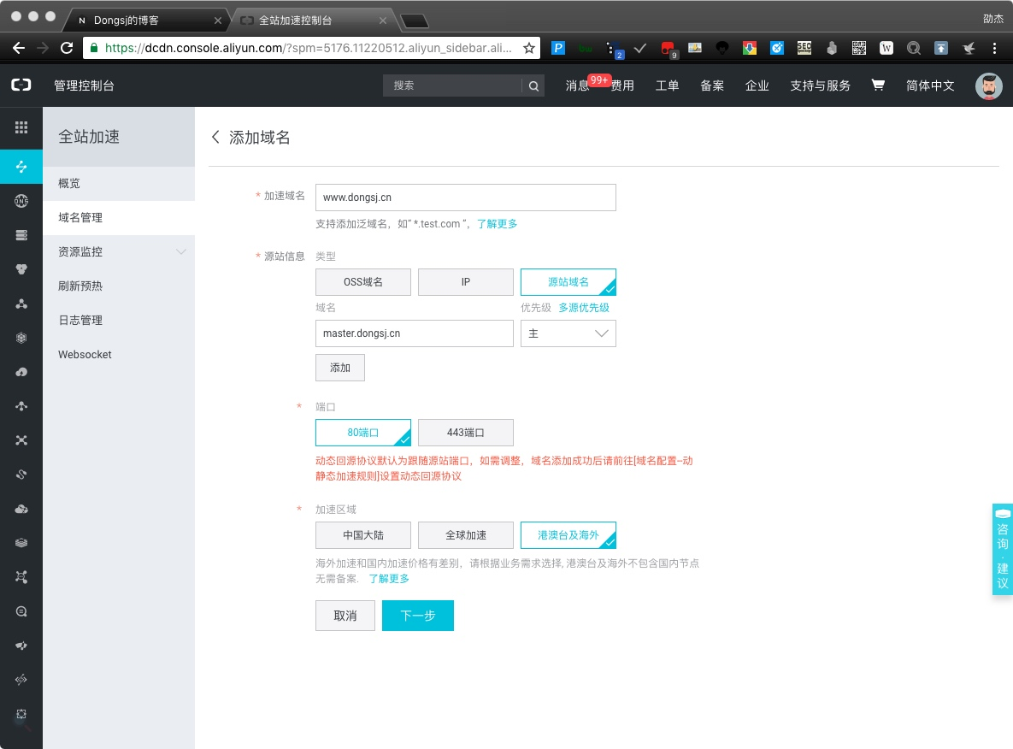Click source 域名 input field
This screenshot has width=1013, height=749.
pyautogui.click(x=415, y=333)
